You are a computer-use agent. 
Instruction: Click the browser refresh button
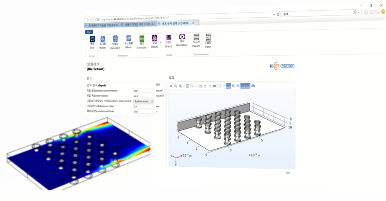pos(278,14)
